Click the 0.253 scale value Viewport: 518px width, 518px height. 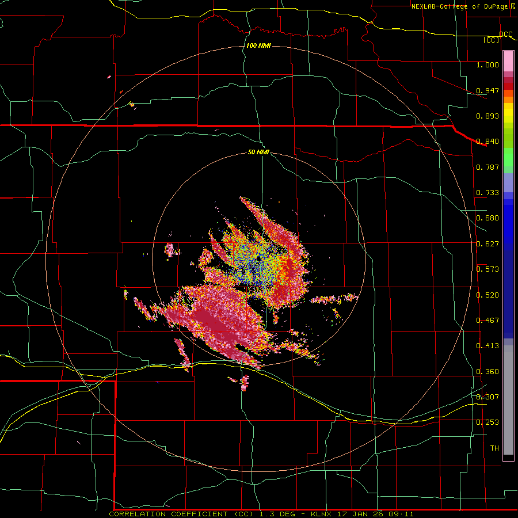(x=487, y=422)
